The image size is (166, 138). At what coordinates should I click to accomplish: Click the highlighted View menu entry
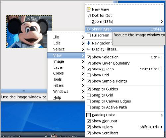(66, 55)
